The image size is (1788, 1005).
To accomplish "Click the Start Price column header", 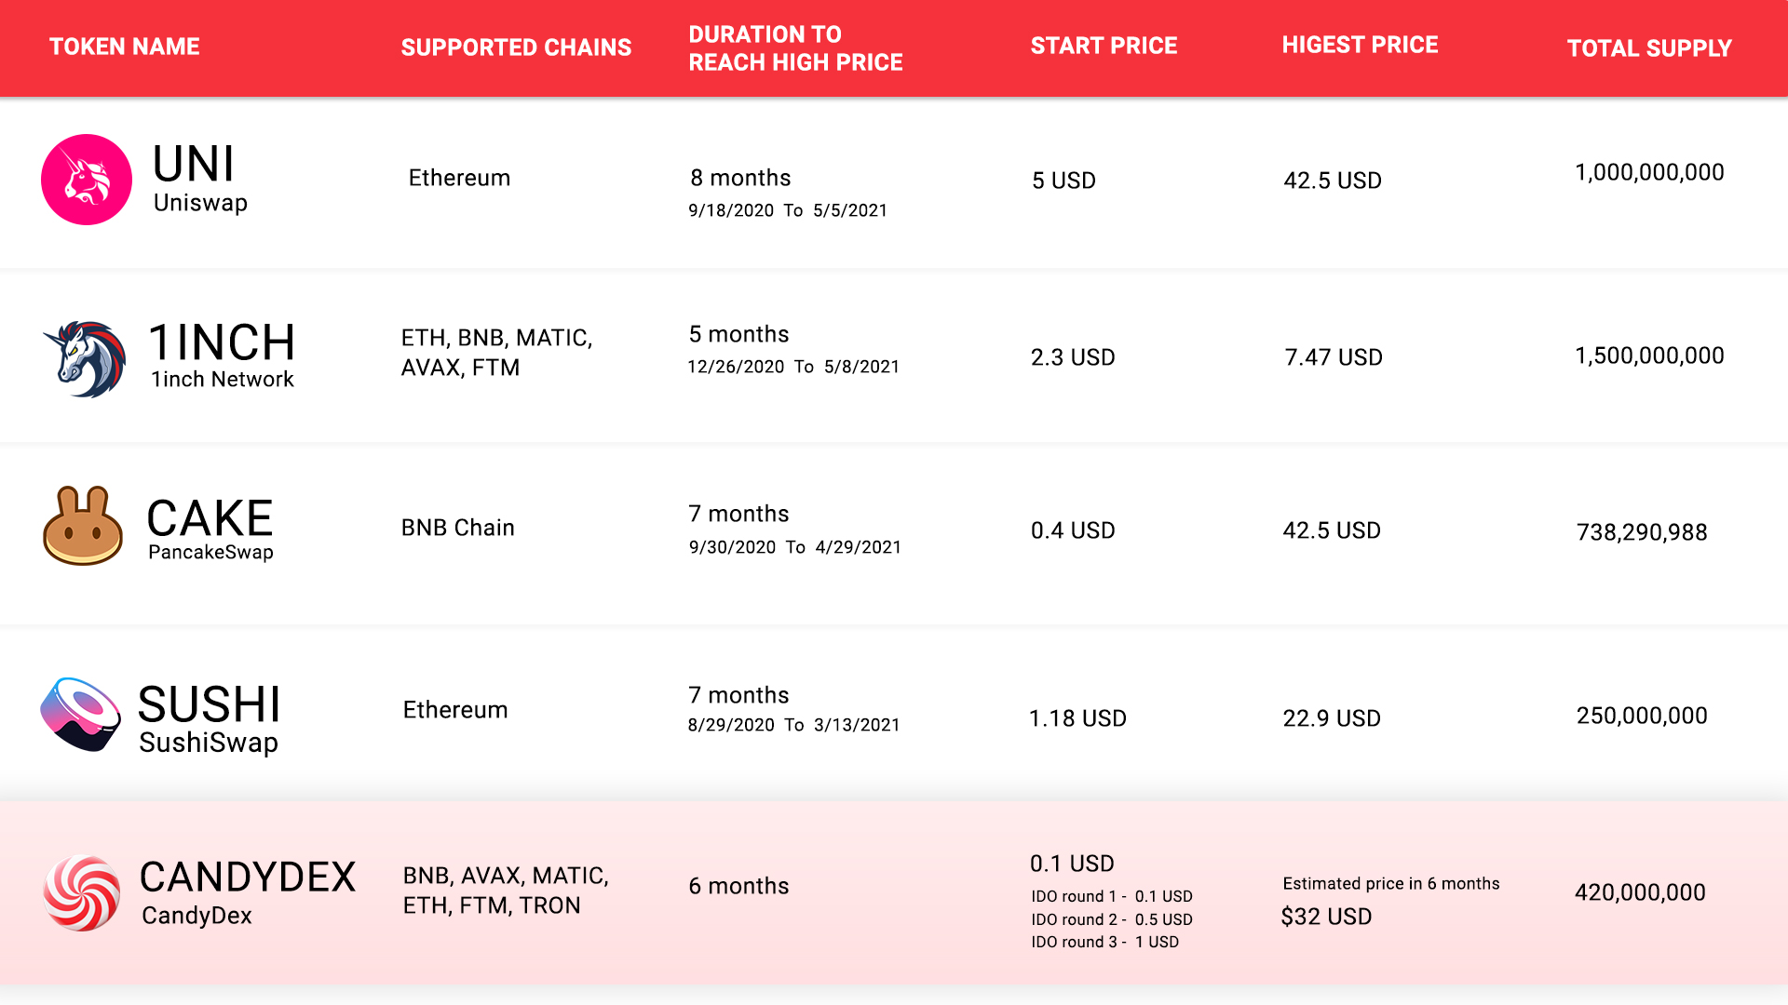I will 1104,46.
